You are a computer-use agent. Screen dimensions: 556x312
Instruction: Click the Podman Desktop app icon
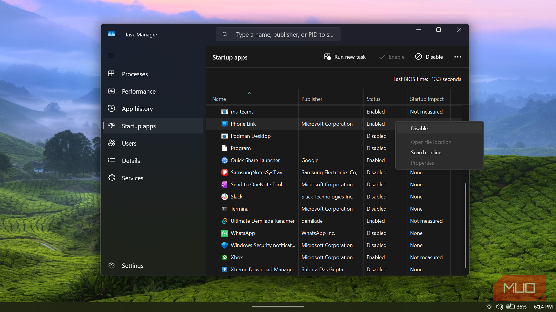(x=224, y=136)
